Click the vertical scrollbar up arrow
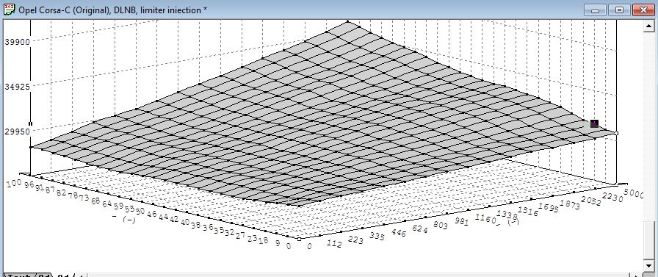Viewport: 658px width, 277px height. [648, 26]
